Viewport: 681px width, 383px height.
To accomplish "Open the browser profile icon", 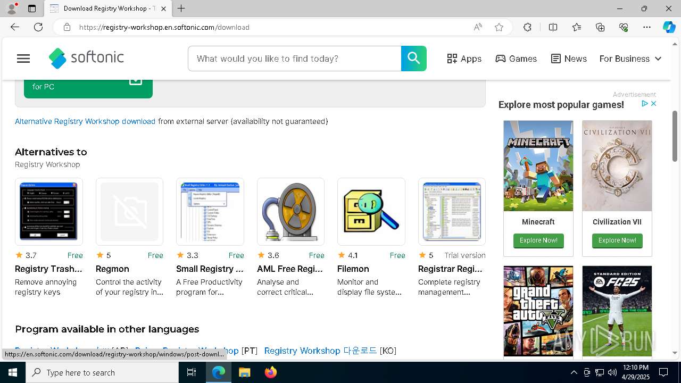I will pyautogui.click(x=12, y=9).
